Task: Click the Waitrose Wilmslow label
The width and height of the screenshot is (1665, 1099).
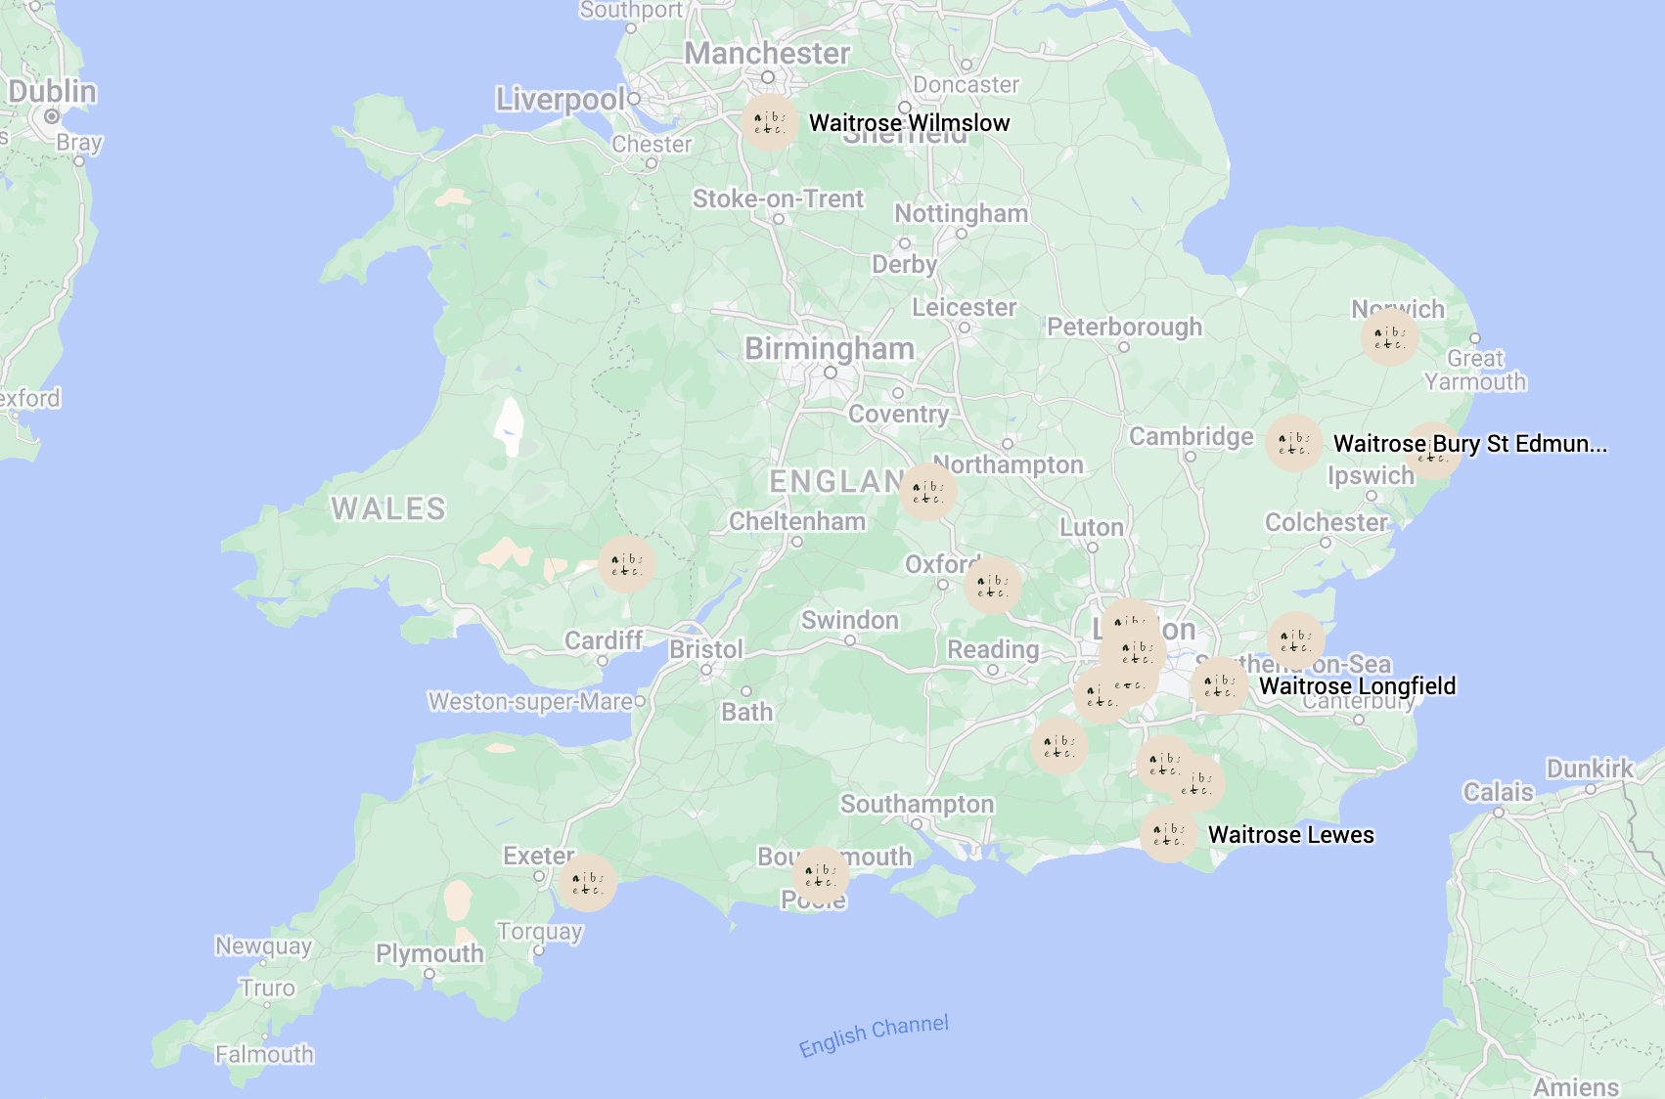Action: coord(909,123)
